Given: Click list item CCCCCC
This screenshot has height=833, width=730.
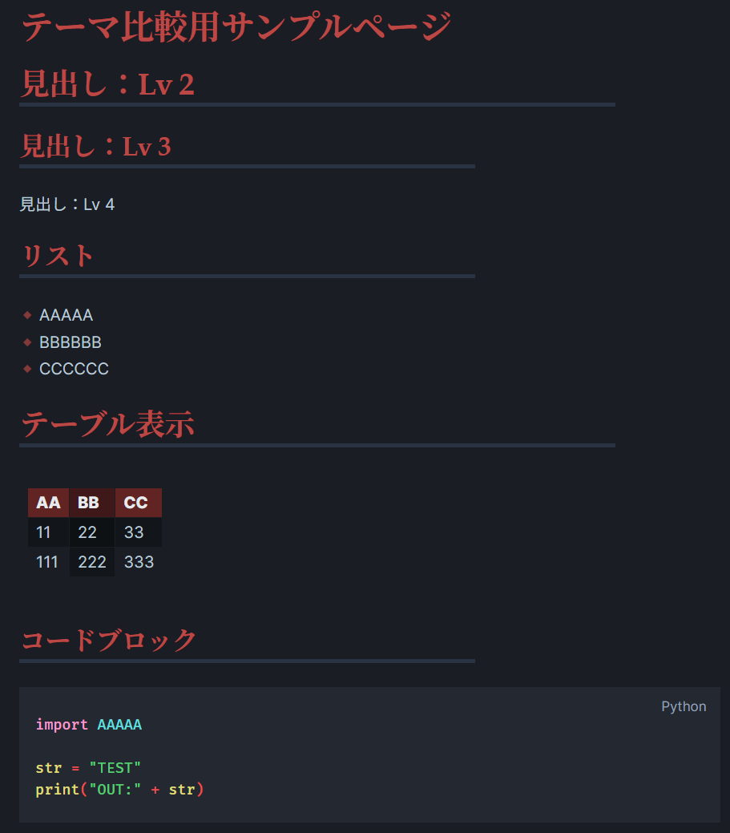Looking at the screenshot, I should pos(75,369).
